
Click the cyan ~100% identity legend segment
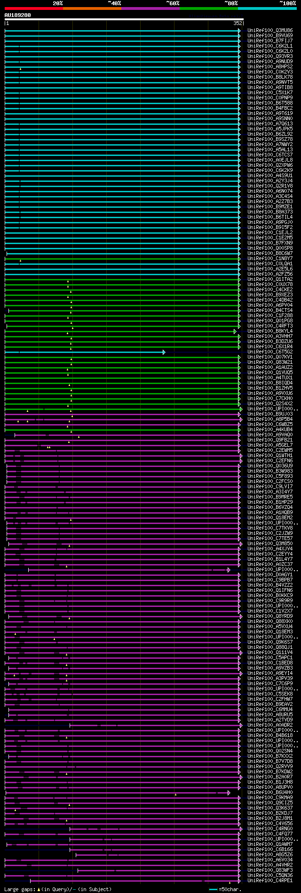coord(267,8)
